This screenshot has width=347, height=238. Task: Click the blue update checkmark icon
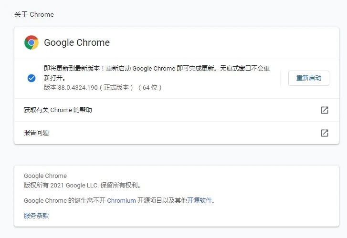(x=32, y=78)
